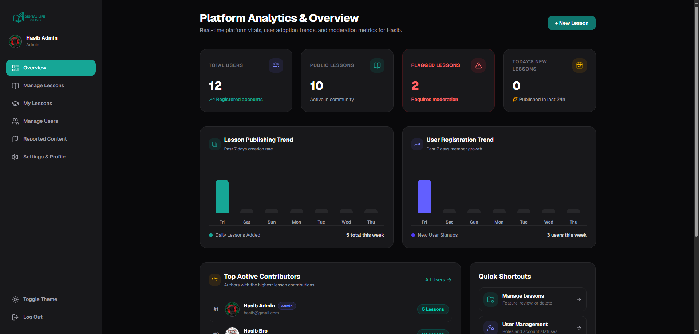
Task: Click the Lesson Publishing Trend chart icon
Action: (215, 144)
